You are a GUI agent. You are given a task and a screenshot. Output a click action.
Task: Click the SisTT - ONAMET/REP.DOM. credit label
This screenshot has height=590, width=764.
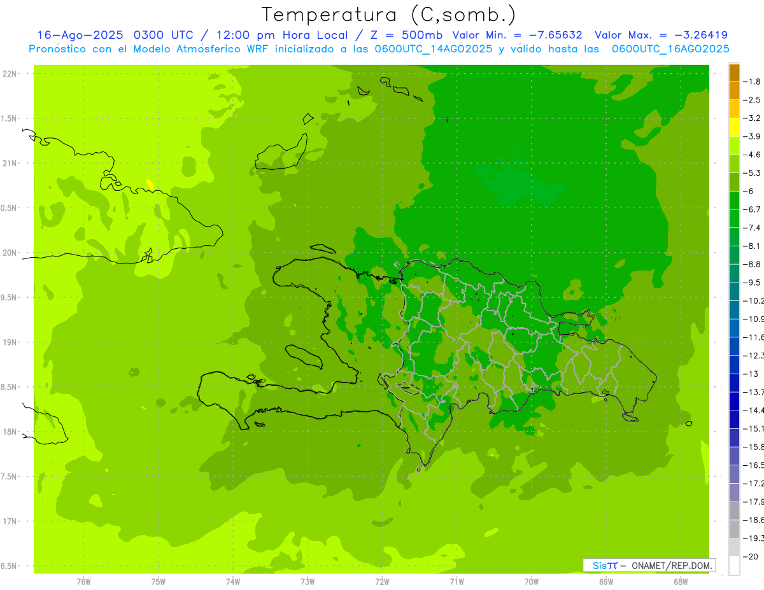(649, 565)
